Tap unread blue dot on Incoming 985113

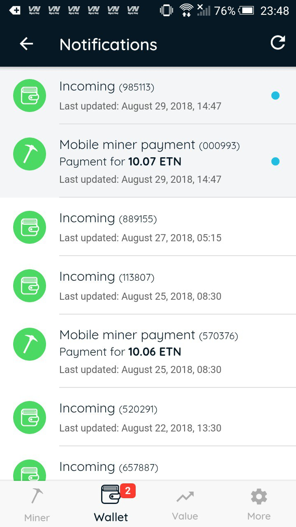pyautogui.click(x=275, y=96)
